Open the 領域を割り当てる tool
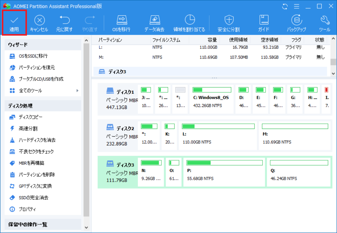The height and width of the screenshot is (233, 337). click(189, 23)
